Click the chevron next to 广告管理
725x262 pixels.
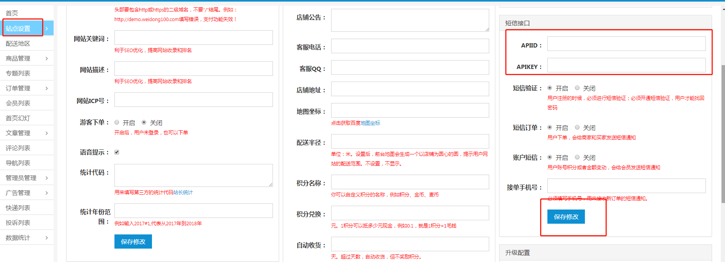point(47,193)
